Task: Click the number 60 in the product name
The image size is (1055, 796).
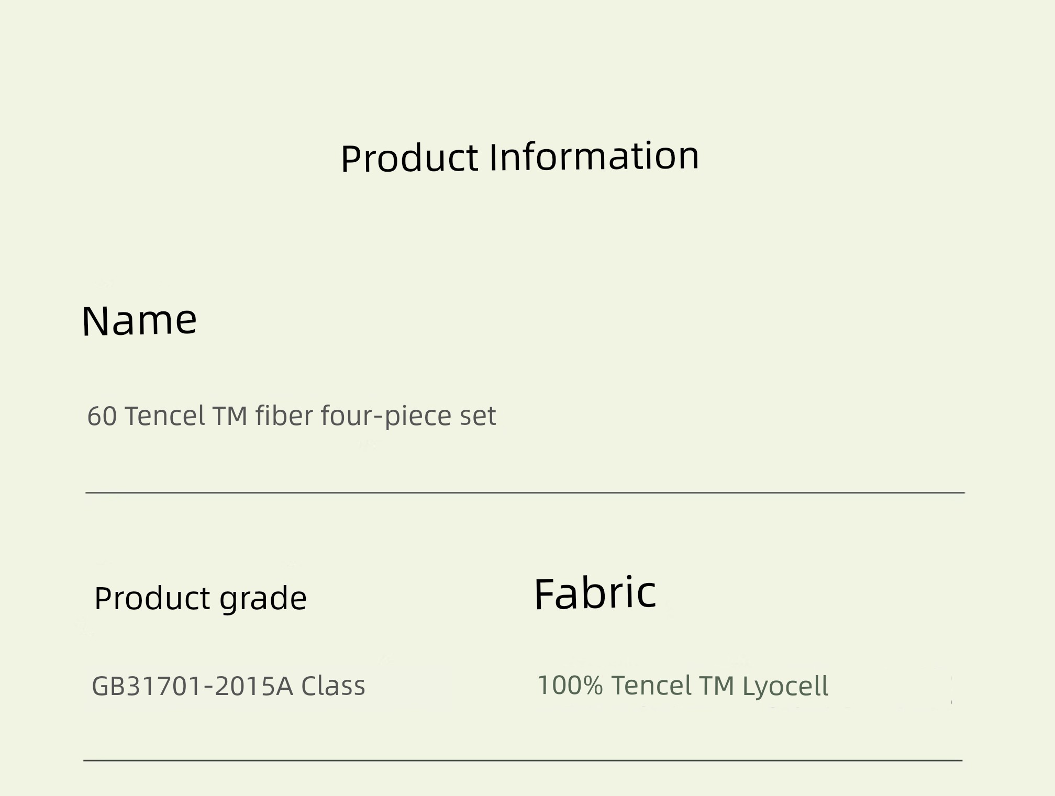Action: tap(102, 417)
